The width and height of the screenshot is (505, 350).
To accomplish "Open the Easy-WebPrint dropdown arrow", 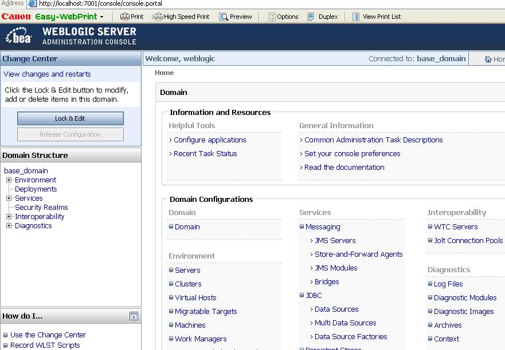I will coord(102,17).
